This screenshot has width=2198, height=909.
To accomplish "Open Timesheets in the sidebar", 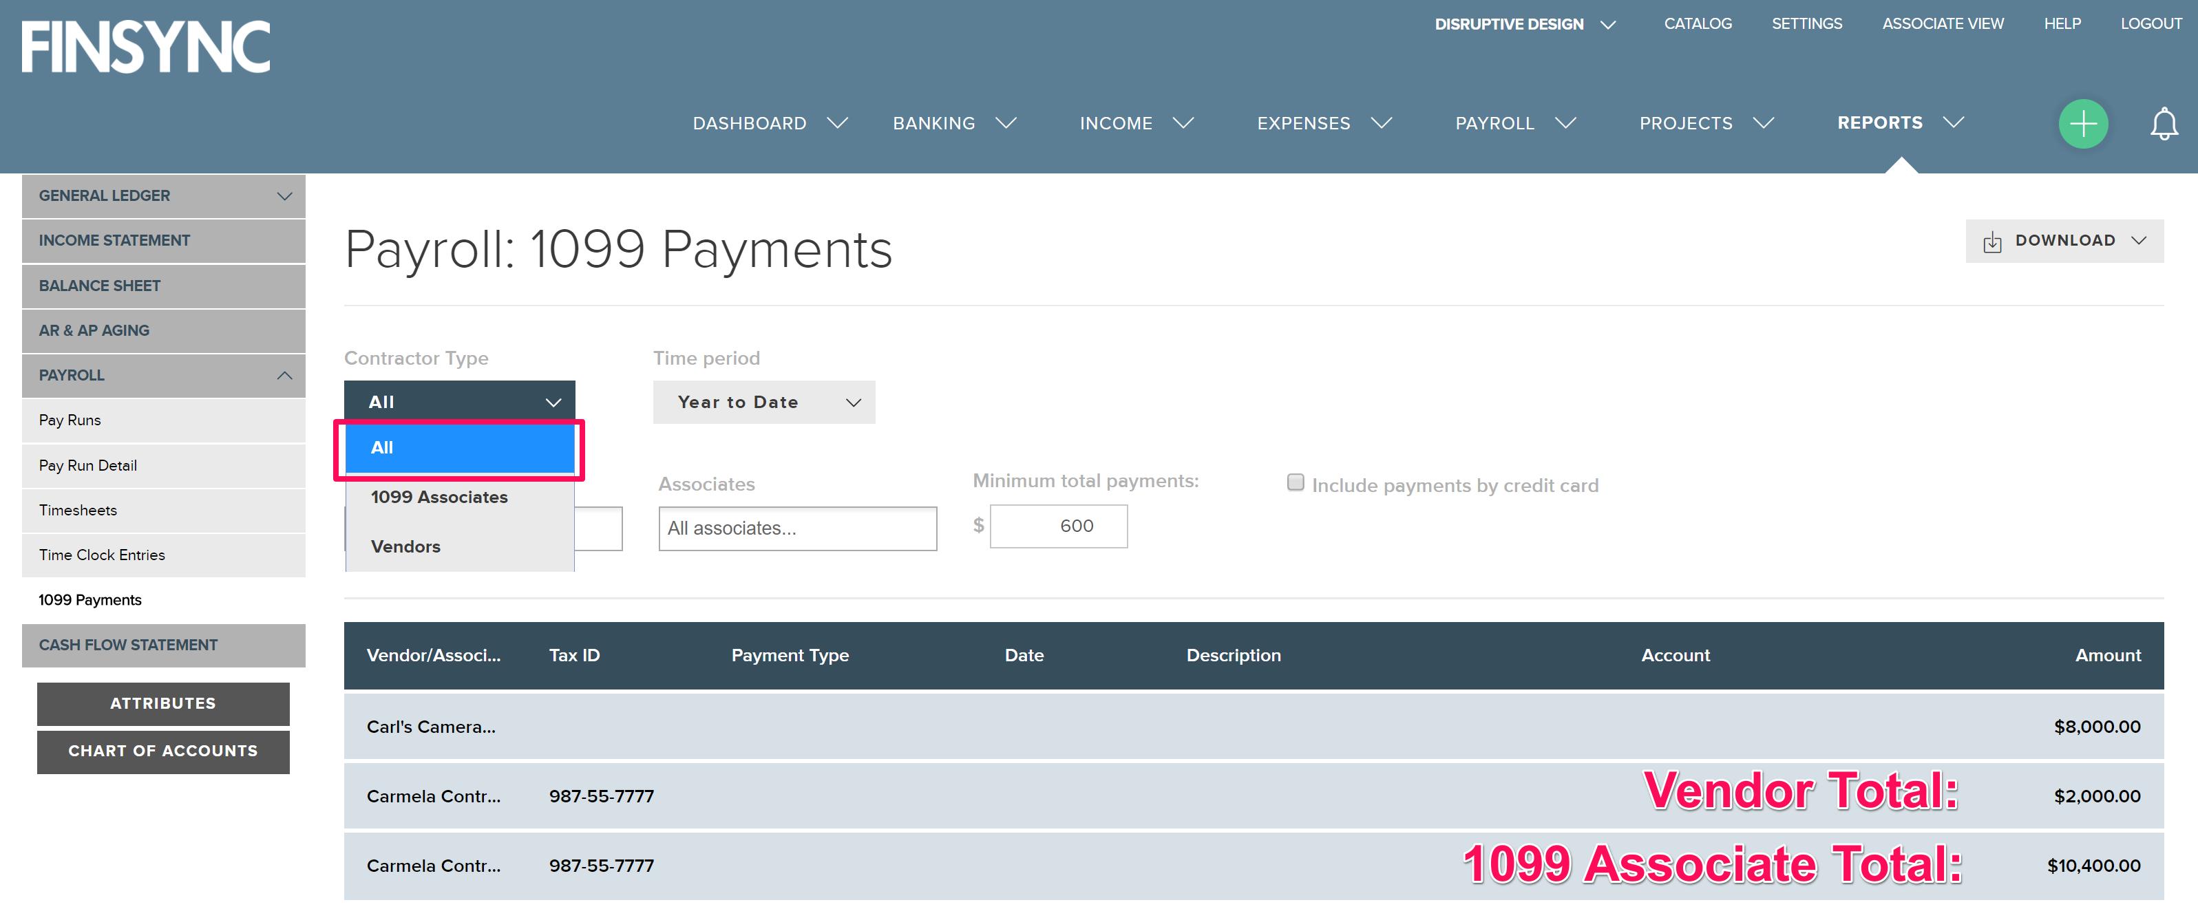I will (x=163, y=511).
